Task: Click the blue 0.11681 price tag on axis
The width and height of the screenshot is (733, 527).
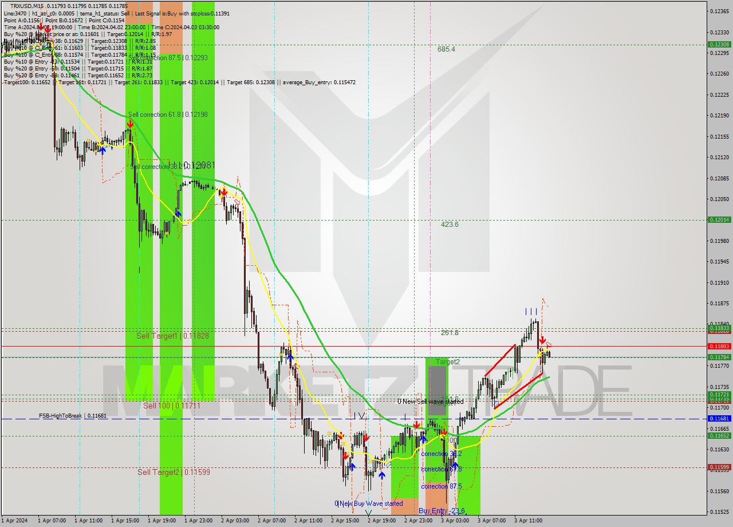Action: click(x=719, y=419)
